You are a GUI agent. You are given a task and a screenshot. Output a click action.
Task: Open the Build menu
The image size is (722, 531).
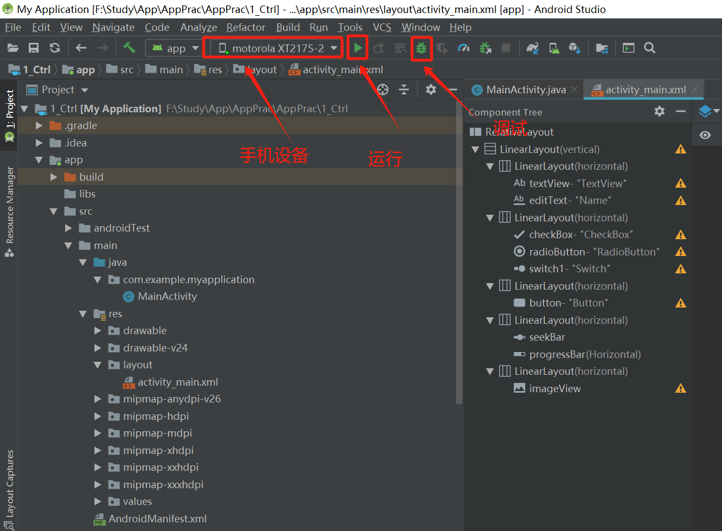tap(288, 27)
